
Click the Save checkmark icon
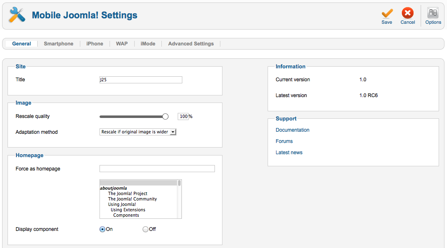coord(387,13)
